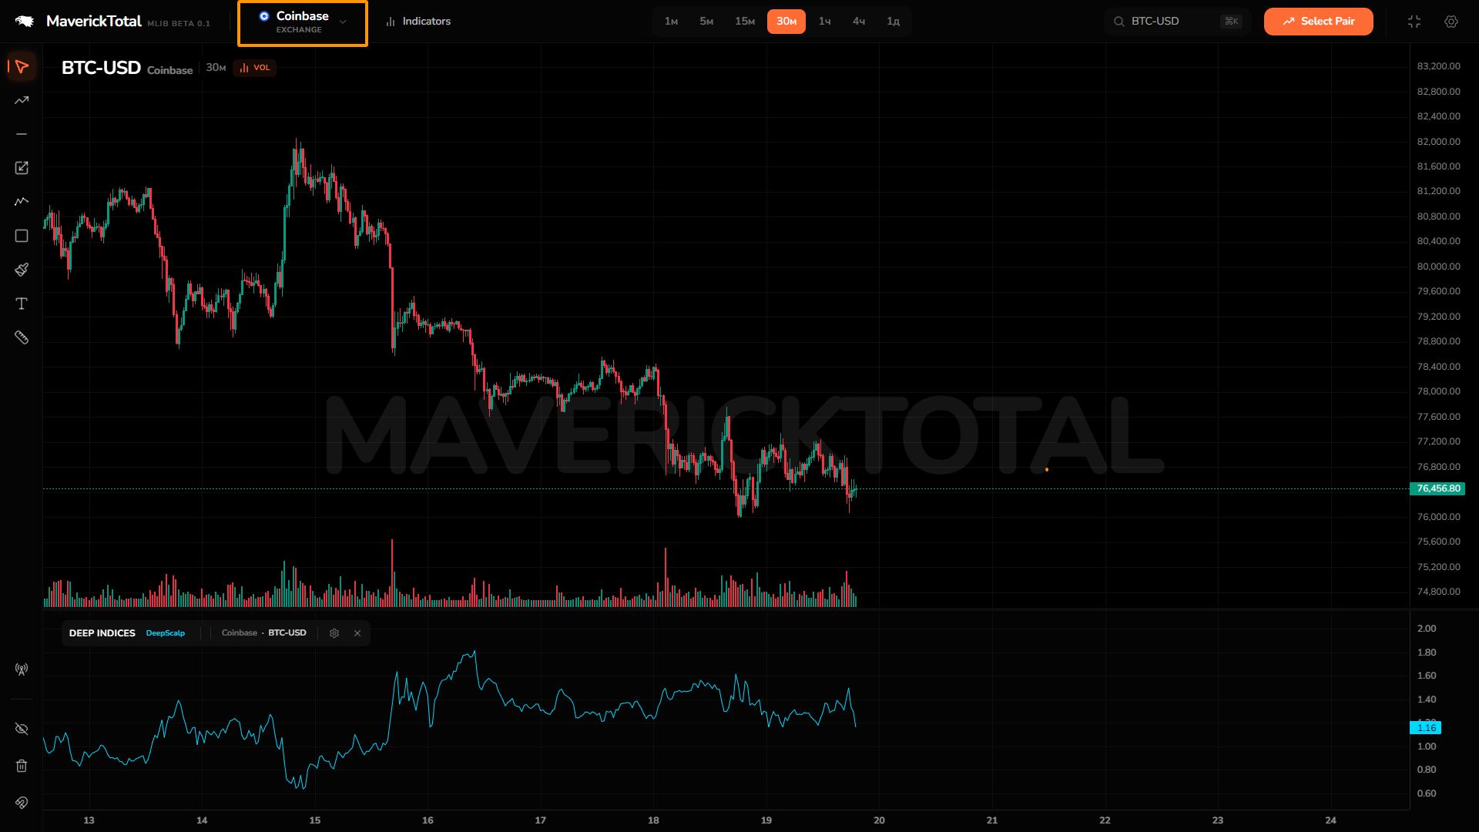Click the Select Pair button
Viewport: 1479px width, 832px height.
[x=1318, y=22]
